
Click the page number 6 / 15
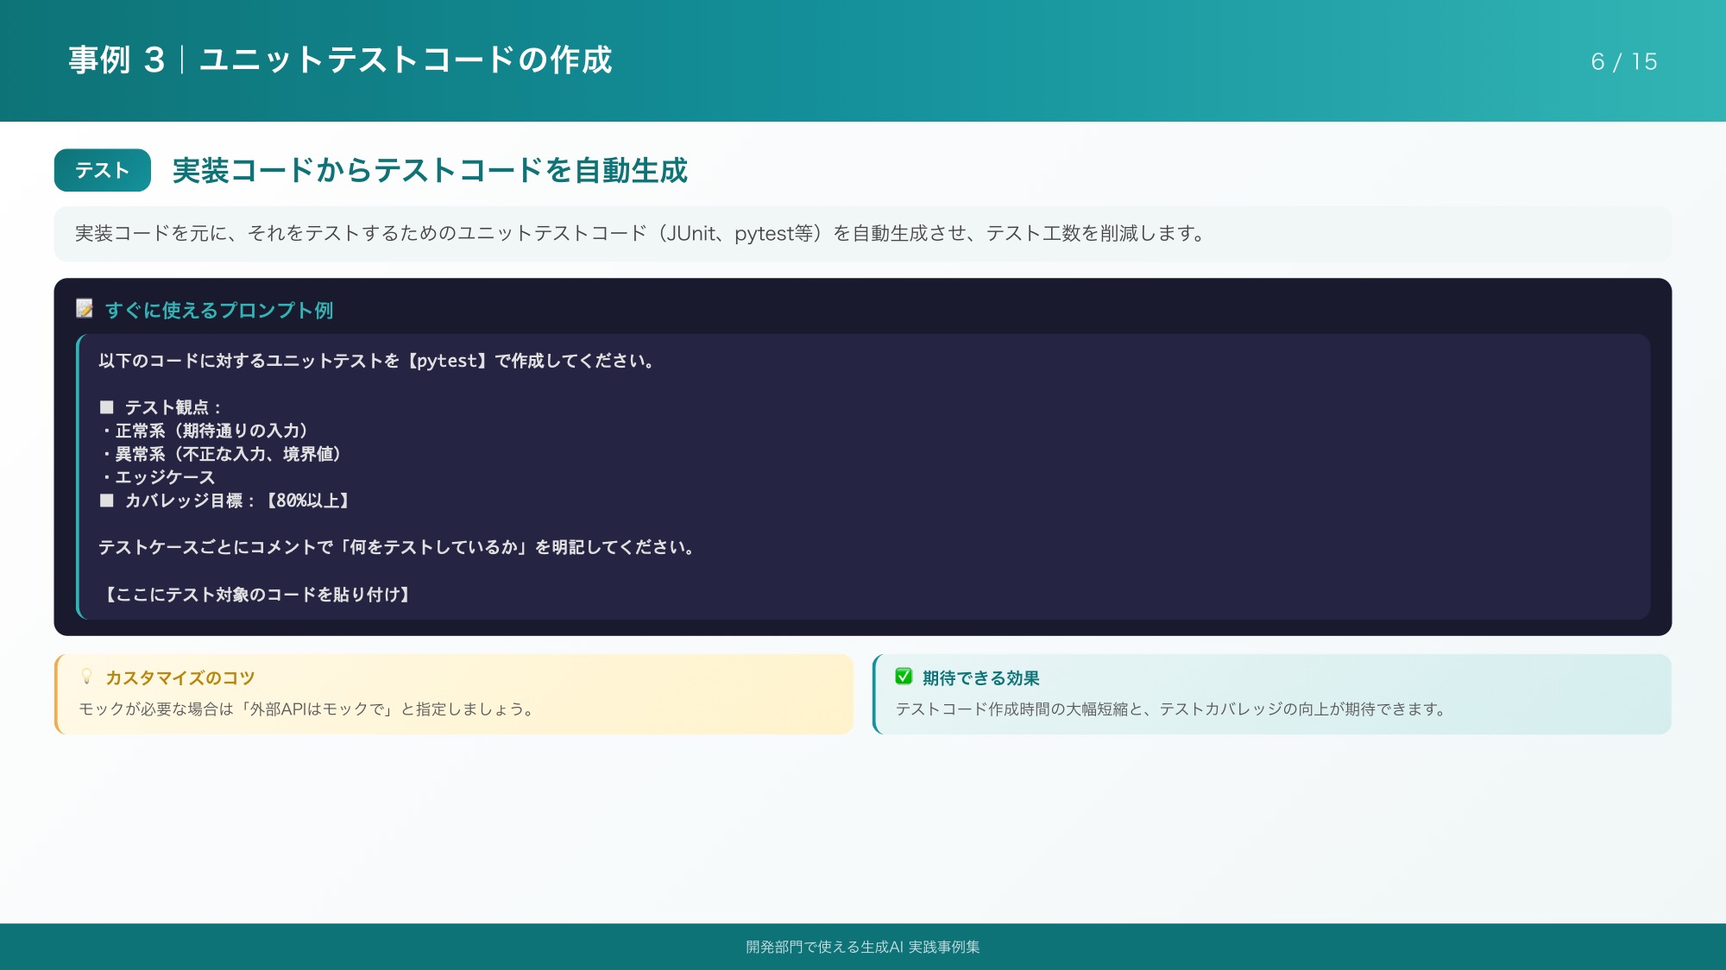click(1624, 62)
